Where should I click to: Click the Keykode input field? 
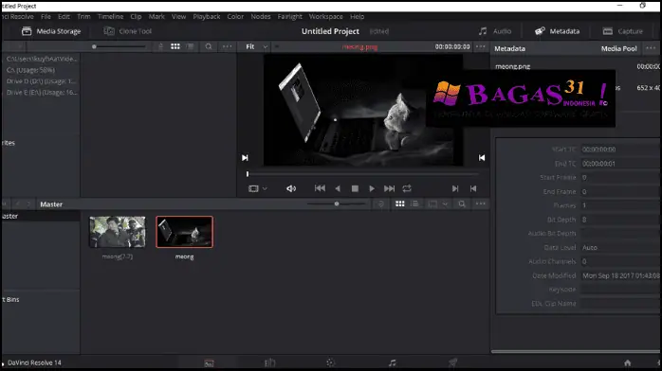(620, 290)
